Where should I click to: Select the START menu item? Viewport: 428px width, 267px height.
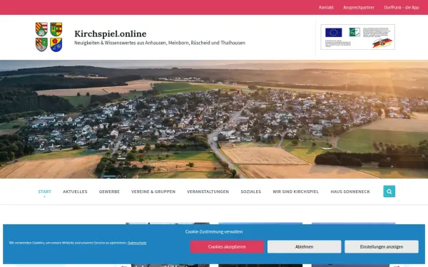(44, 192)
